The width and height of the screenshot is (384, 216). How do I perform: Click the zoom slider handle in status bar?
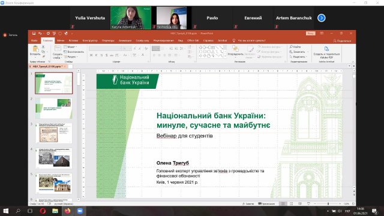[x=328, y=204]
